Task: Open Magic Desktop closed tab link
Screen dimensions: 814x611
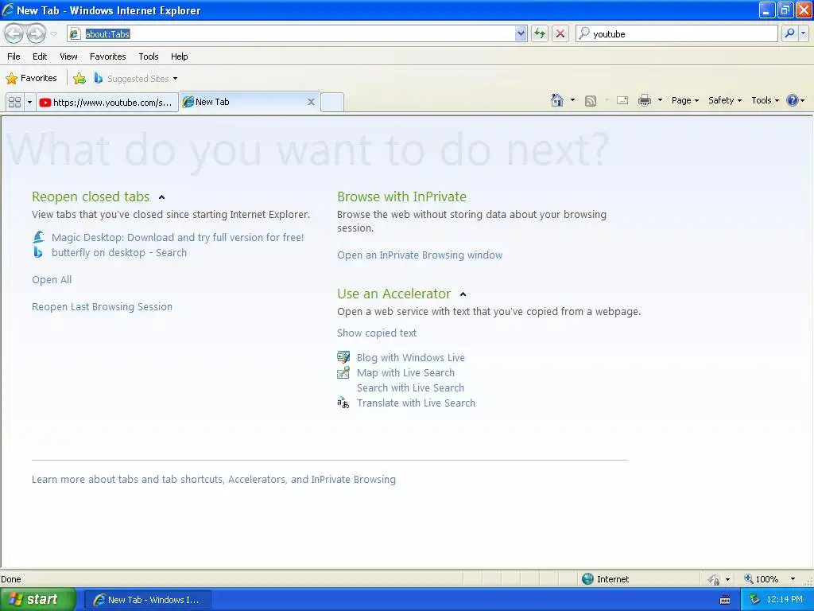Action: click(x=177, y=237)
